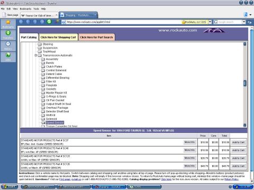The height and width of the screenshot is (190, 254).
Task: Select the highlighted Speed Sensor folder
Action: pyautogui.click(x=55, y=122)
